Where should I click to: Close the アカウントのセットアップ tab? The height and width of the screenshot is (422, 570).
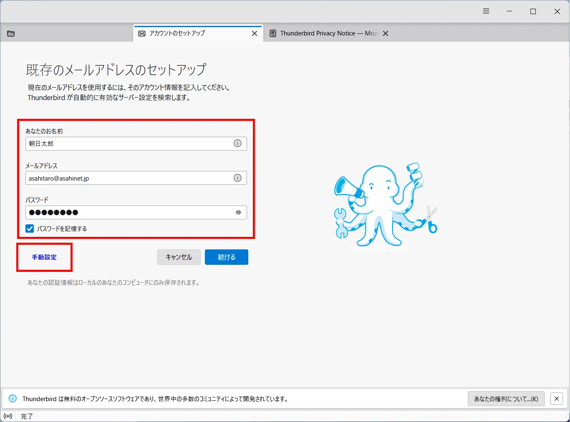(255, 33)
